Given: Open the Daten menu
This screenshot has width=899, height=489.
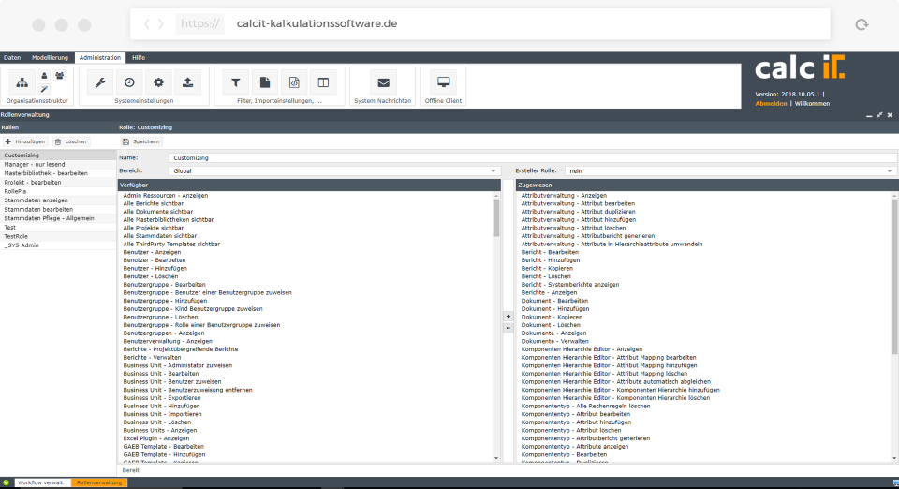Looking at the screenshot, I should click(x=12, y=57).
